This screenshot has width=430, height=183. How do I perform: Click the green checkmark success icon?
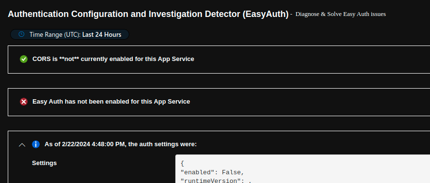coord(24,59)
